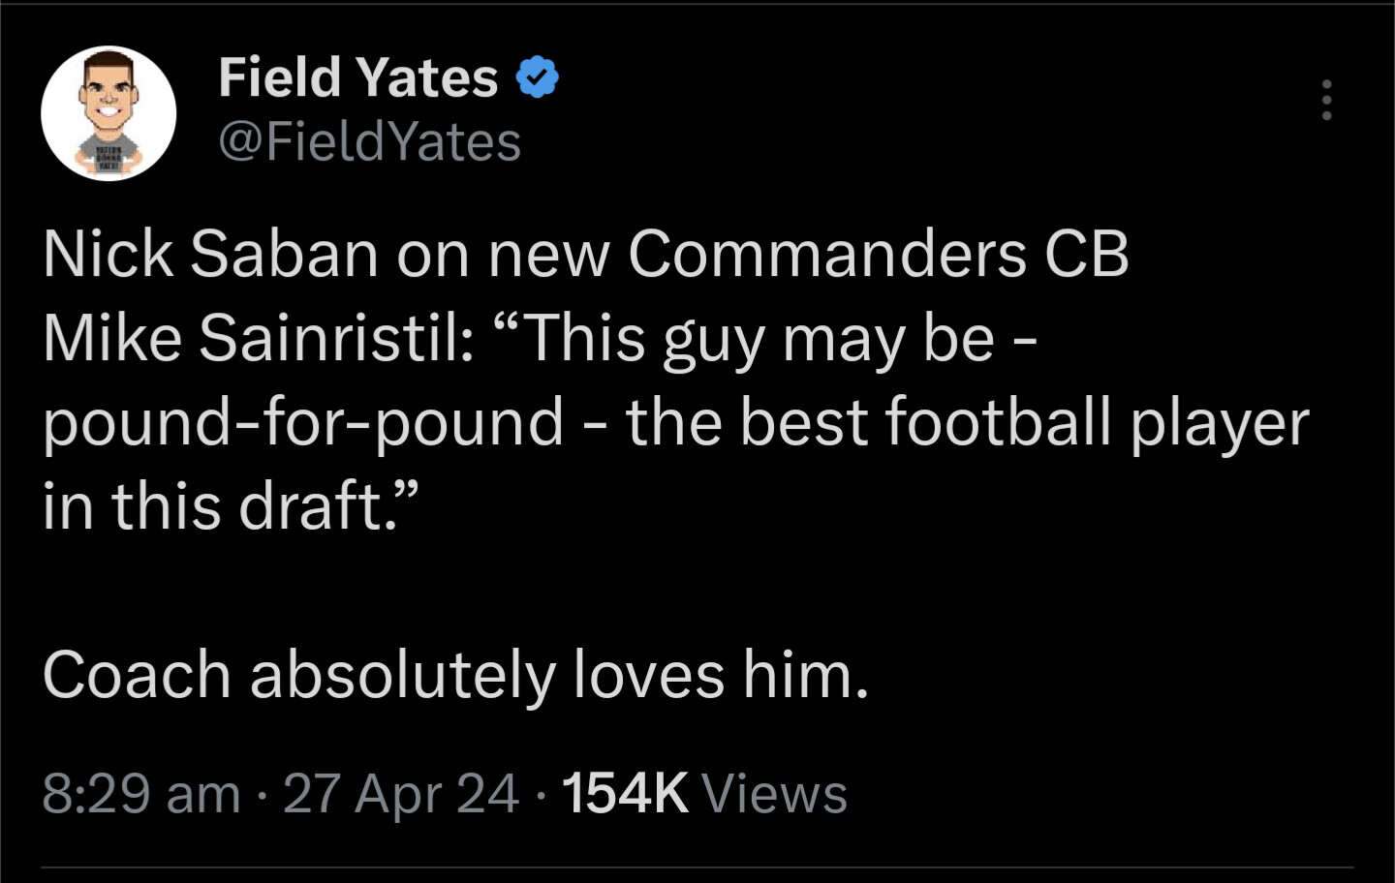Click the name Nick Saban in tweet
Viewport: 1395px width, 883px height.
pos(210,255)
